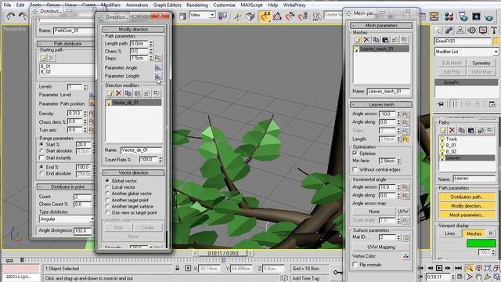
Task: Open Type distributor Angular dropdown
Action: tap(67, 219)
